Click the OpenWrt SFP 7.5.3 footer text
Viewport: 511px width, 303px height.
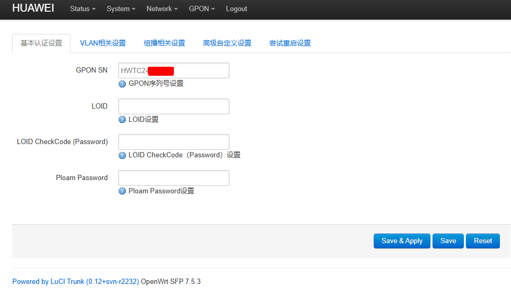171,281
